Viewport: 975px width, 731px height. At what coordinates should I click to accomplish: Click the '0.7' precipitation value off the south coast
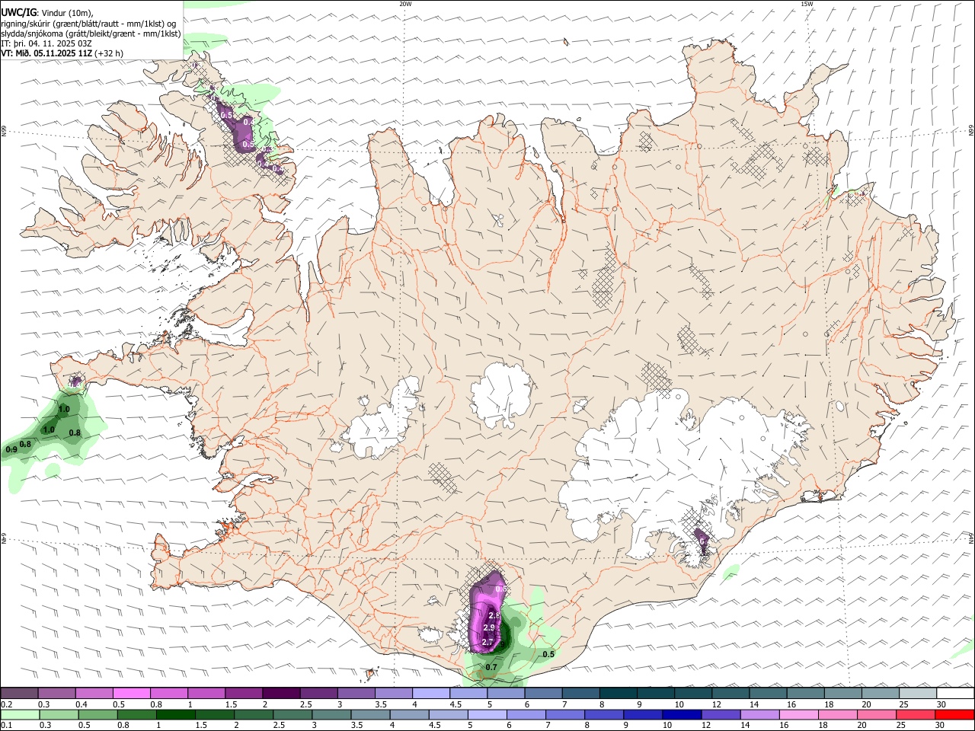[491, 667]
